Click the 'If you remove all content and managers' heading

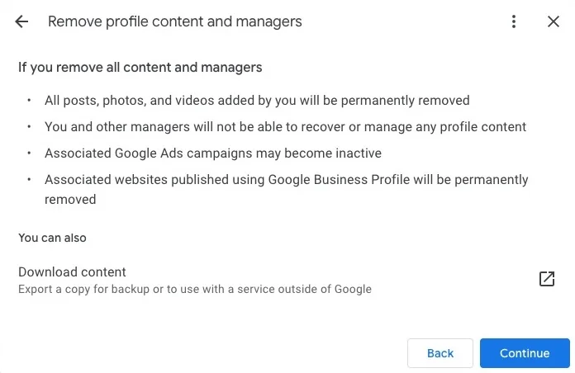coord(140,67)
